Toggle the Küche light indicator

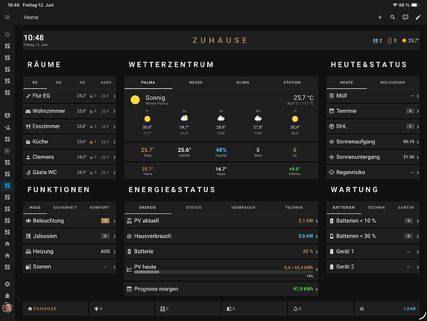click(93, 142)
